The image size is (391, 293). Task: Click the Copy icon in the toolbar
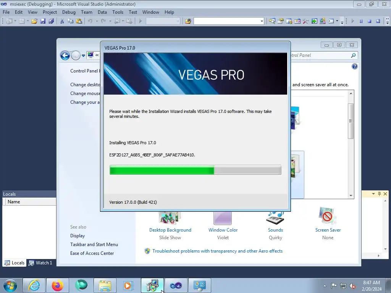click(x=71, y=21)
